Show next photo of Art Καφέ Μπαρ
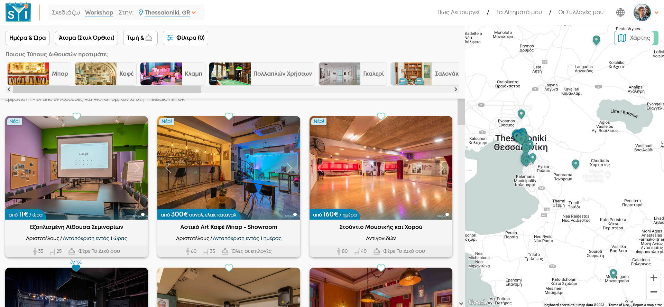 point(289,168)
